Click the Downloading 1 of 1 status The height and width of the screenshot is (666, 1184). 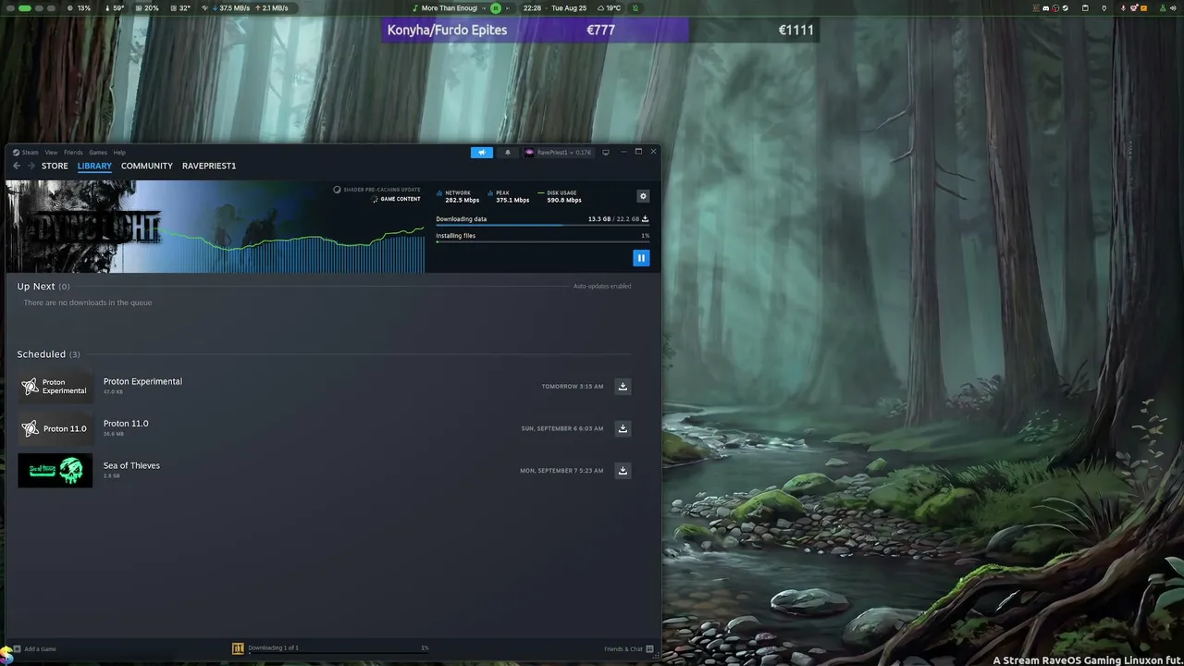[x=274, y=647]
